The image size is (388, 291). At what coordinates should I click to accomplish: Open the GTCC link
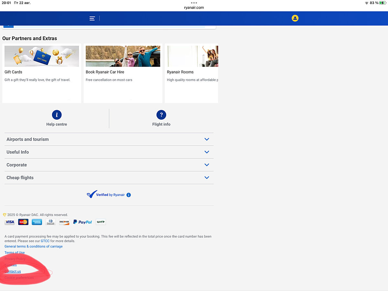point(45,241)
